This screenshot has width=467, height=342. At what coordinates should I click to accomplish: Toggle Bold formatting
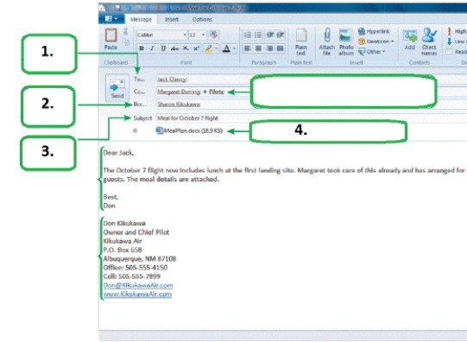pyautogui.click(x=142, y=48)
